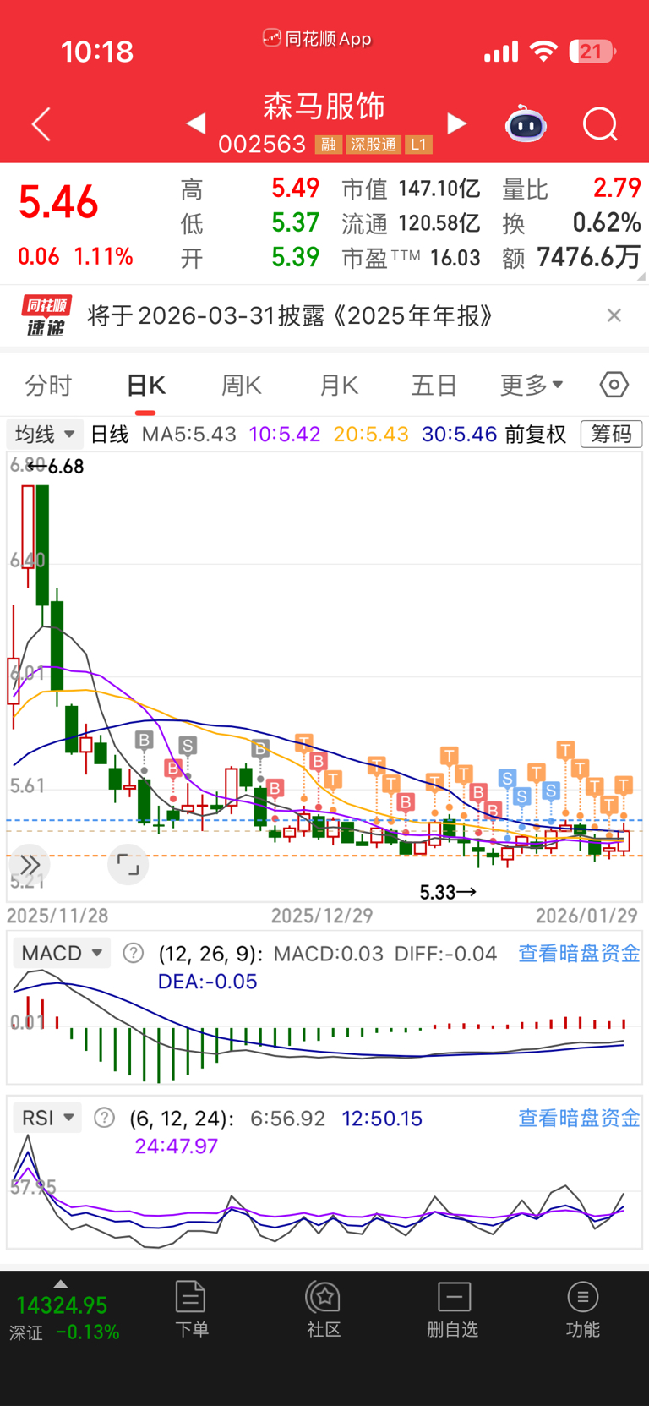The height and width of the screenshot is (1406, 649).
Task: Dismiss the annual report notice
Action: (614, 315)
